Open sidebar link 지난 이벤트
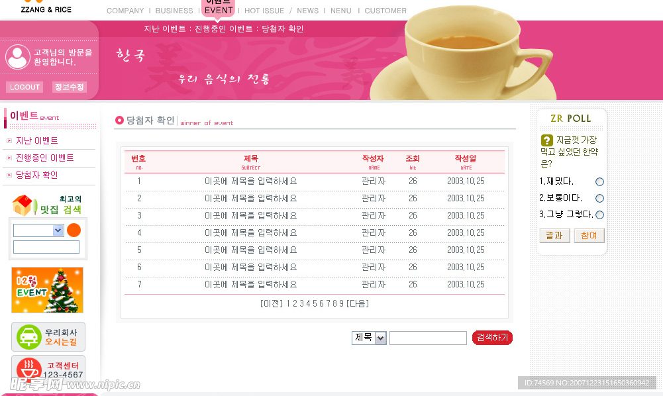 [x=37, y=141]
